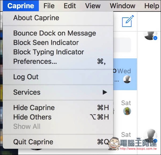Open the Edit menu
Screen dimensions: 161x155
[70, 6]
